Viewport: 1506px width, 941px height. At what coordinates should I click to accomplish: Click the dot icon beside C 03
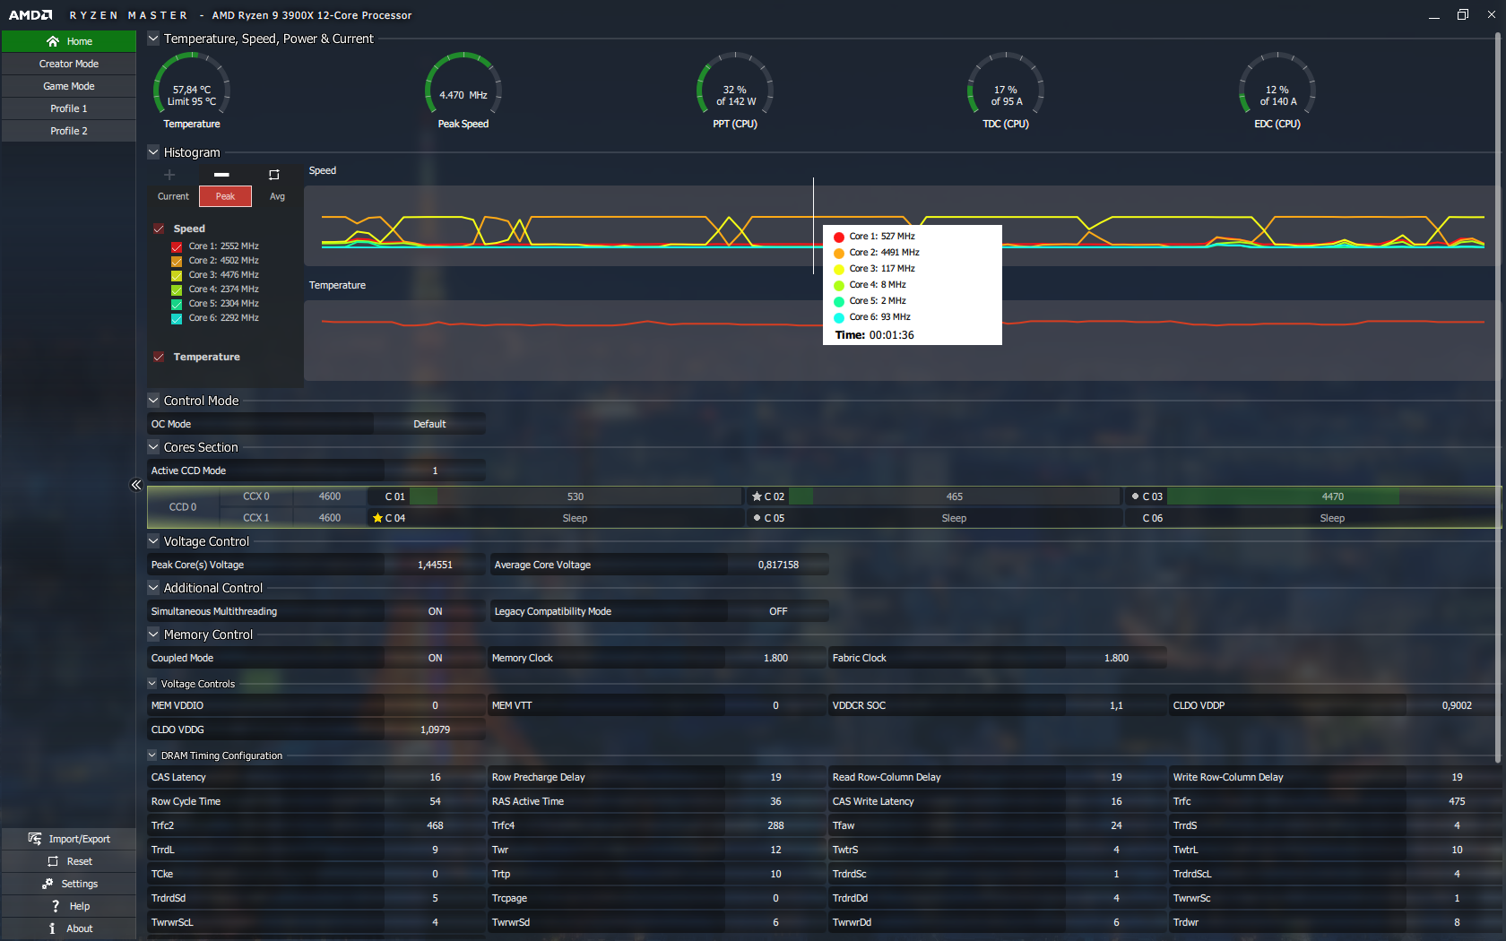[x=1135, y=496]
